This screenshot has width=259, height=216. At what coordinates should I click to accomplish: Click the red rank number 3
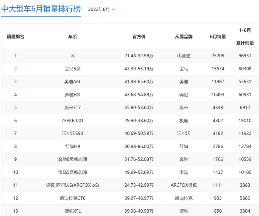coord(16,81)
